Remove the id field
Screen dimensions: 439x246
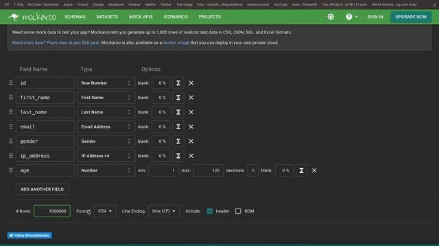click(191, 83)
